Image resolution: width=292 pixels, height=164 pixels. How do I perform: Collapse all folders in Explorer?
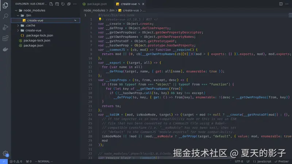tap(69, 4)
